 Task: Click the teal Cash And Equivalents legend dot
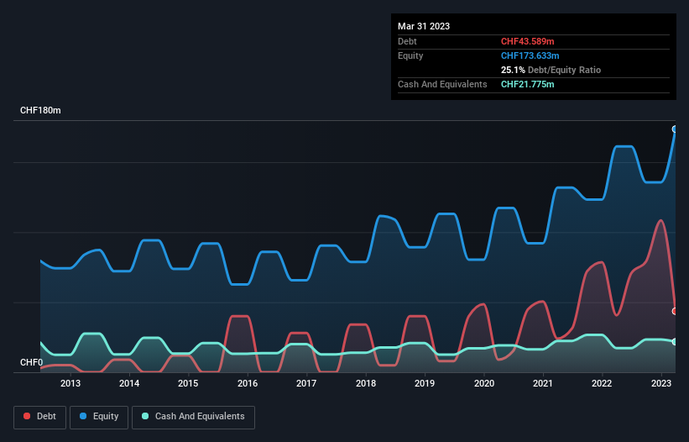coord(145,416)
